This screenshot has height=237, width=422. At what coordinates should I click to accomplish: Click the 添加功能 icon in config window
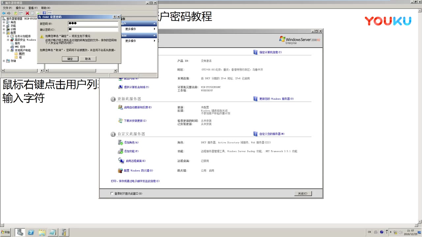coord(120,151)
